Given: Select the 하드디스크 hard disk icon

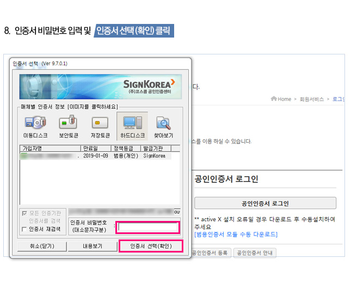Looking at the screenshot, I should pyautogui.click(x=132, y=126).
